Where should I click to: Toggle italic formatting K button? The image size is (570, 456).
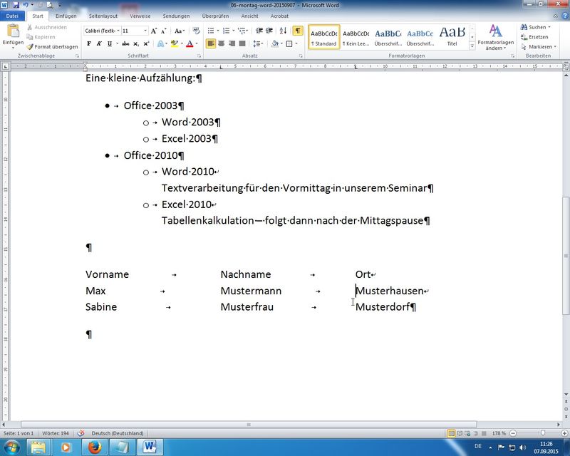(99, 43)
